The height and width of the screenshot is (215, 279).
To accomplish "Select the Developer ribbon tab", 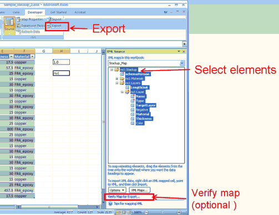I will point(35,12).
